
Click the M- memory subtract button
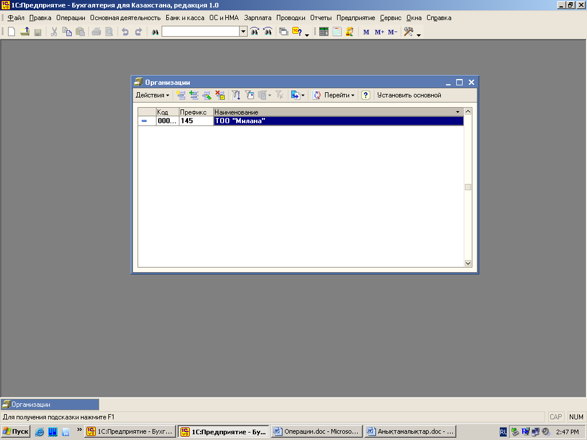392,32
